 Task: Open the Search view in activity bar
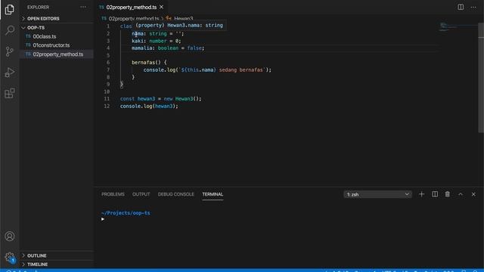(10, 30)
